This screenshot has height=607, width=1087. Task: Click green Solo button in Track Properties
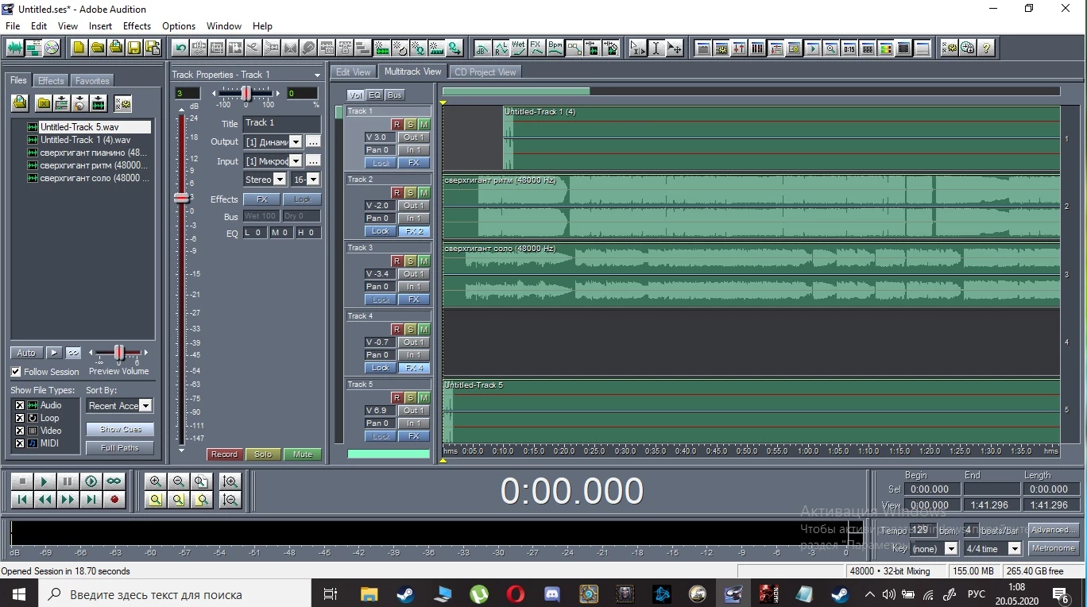pyautogui.click(x=263, y=454)
